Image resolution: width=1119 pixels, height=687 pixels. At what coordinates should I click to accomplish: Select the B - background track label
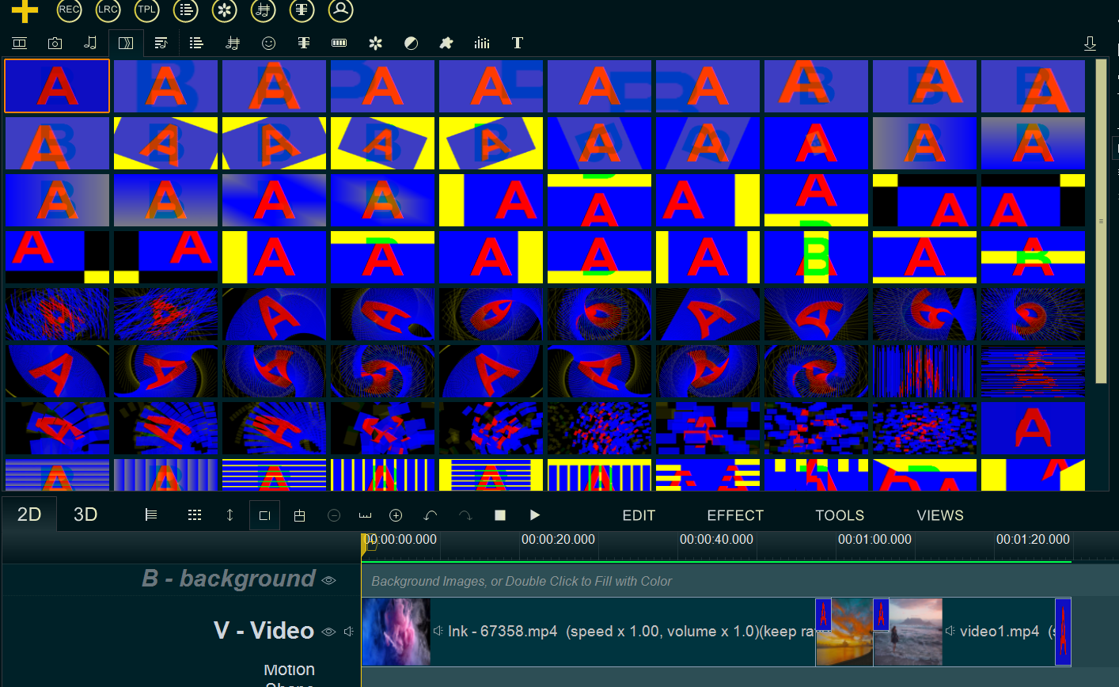tap(229, 579)
